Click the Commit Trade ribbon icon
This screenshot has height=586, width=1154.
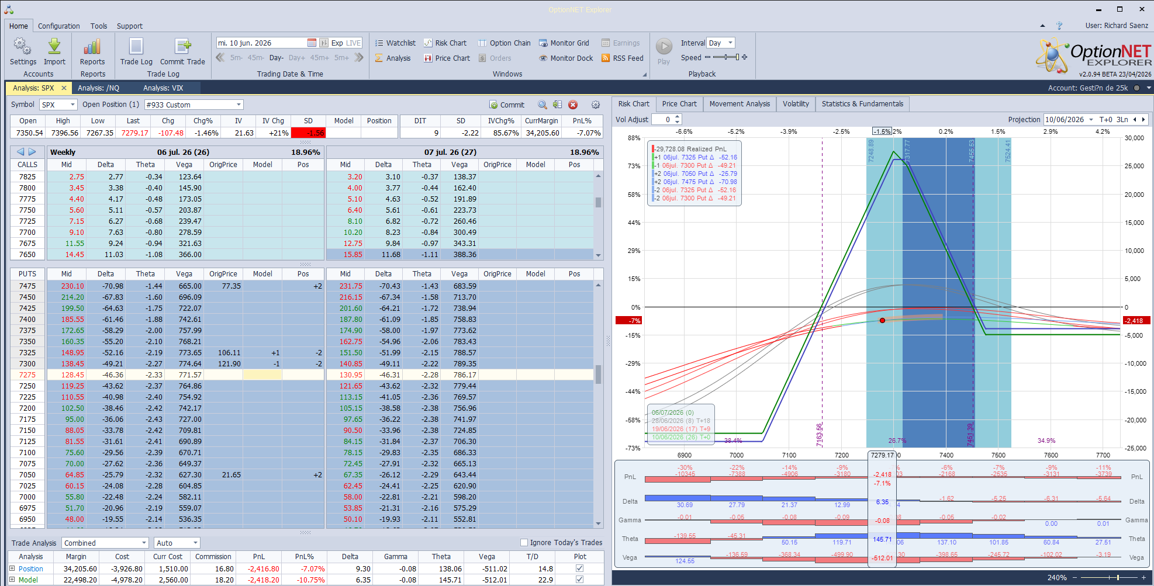click(182, 51)
